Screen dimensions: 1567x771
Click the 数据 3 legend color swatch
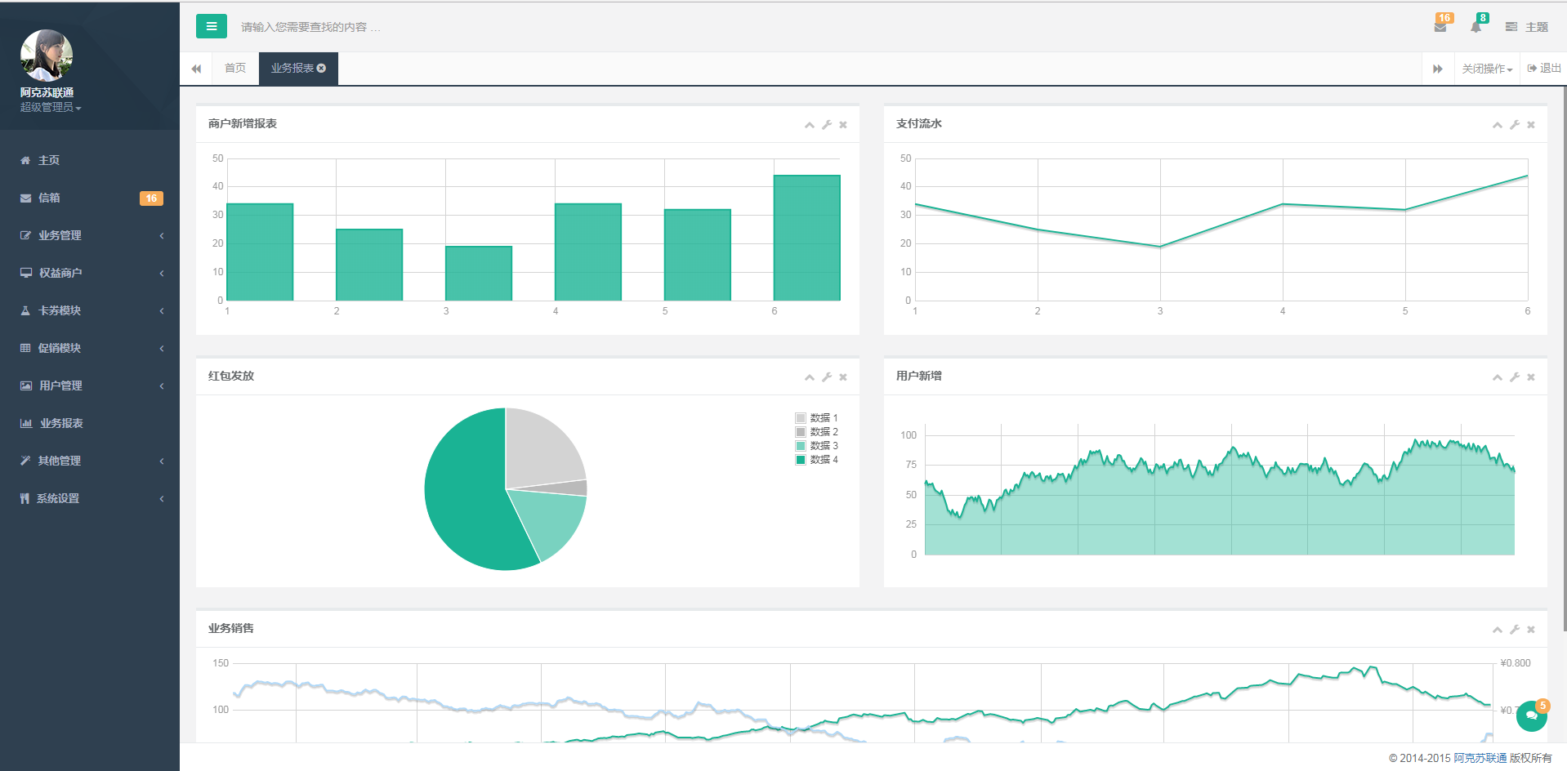[801, 446]
